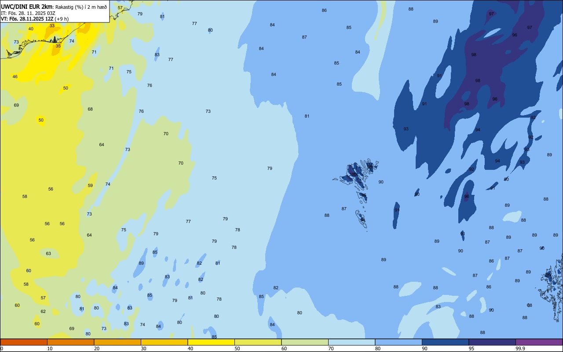
Task: Select the 20–30 amber legend swatch
Action: [117, 342]
